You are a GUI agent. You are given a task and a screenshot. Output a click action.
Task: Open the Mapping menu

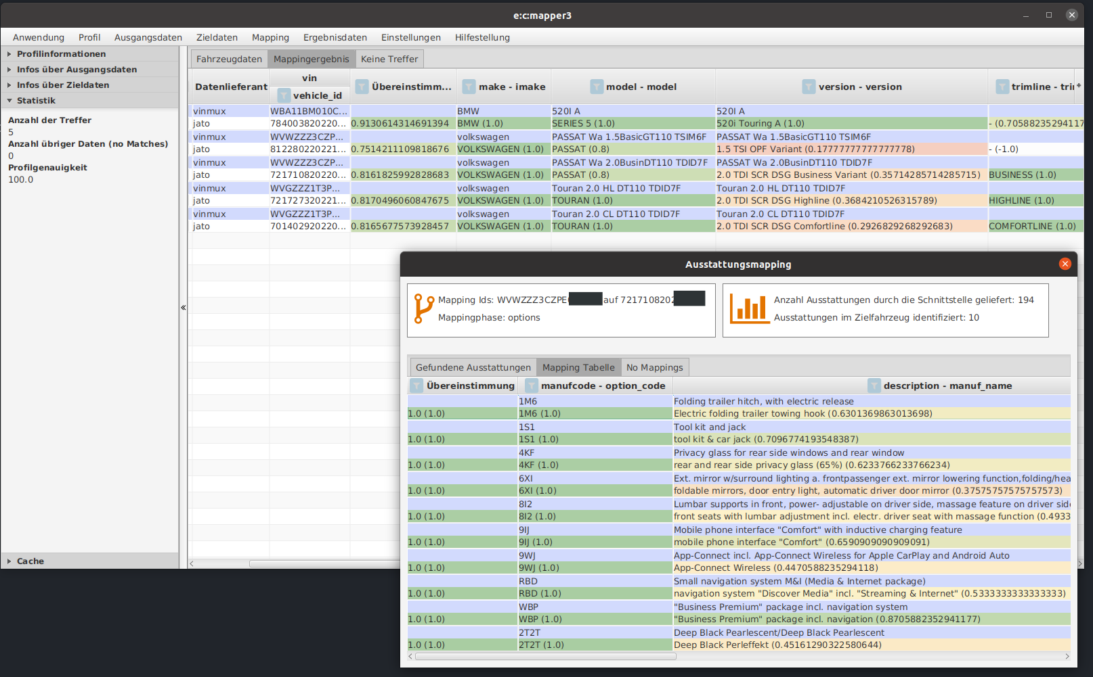coord(270,37)
